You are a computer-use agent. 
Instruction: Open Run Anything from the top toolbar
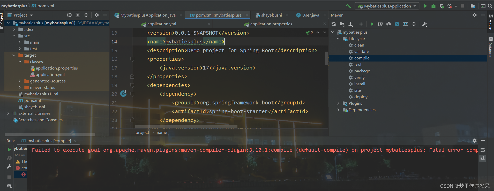coord(483,6)
